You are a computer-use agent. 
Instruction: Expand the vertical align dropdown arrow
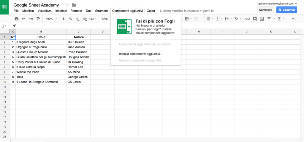point(222,19)
